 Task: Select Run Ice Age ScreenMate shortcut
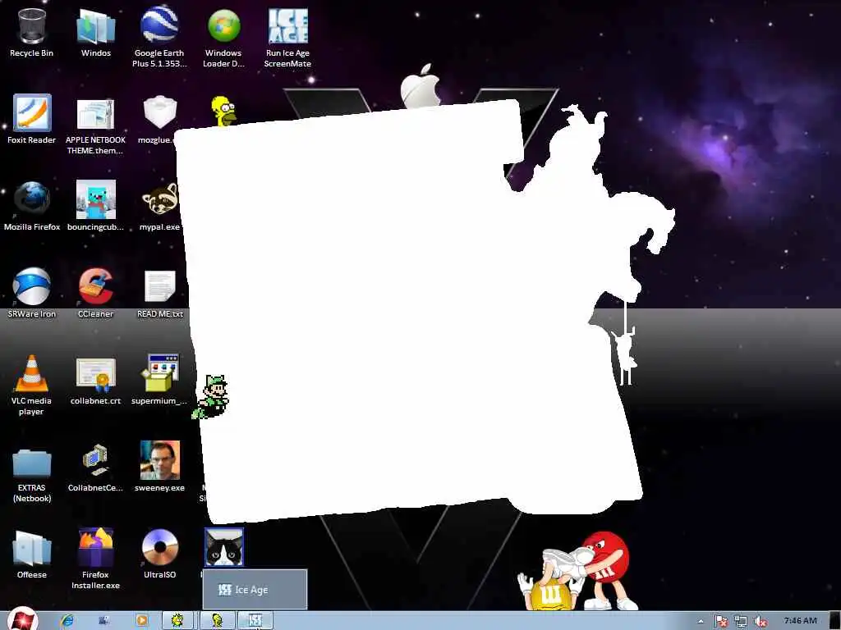click(288, 38)
